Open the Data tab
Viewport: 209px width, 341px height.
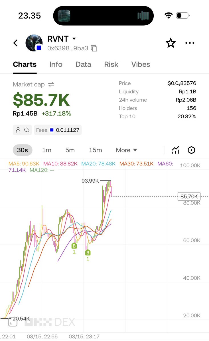(x=83, y=64)
